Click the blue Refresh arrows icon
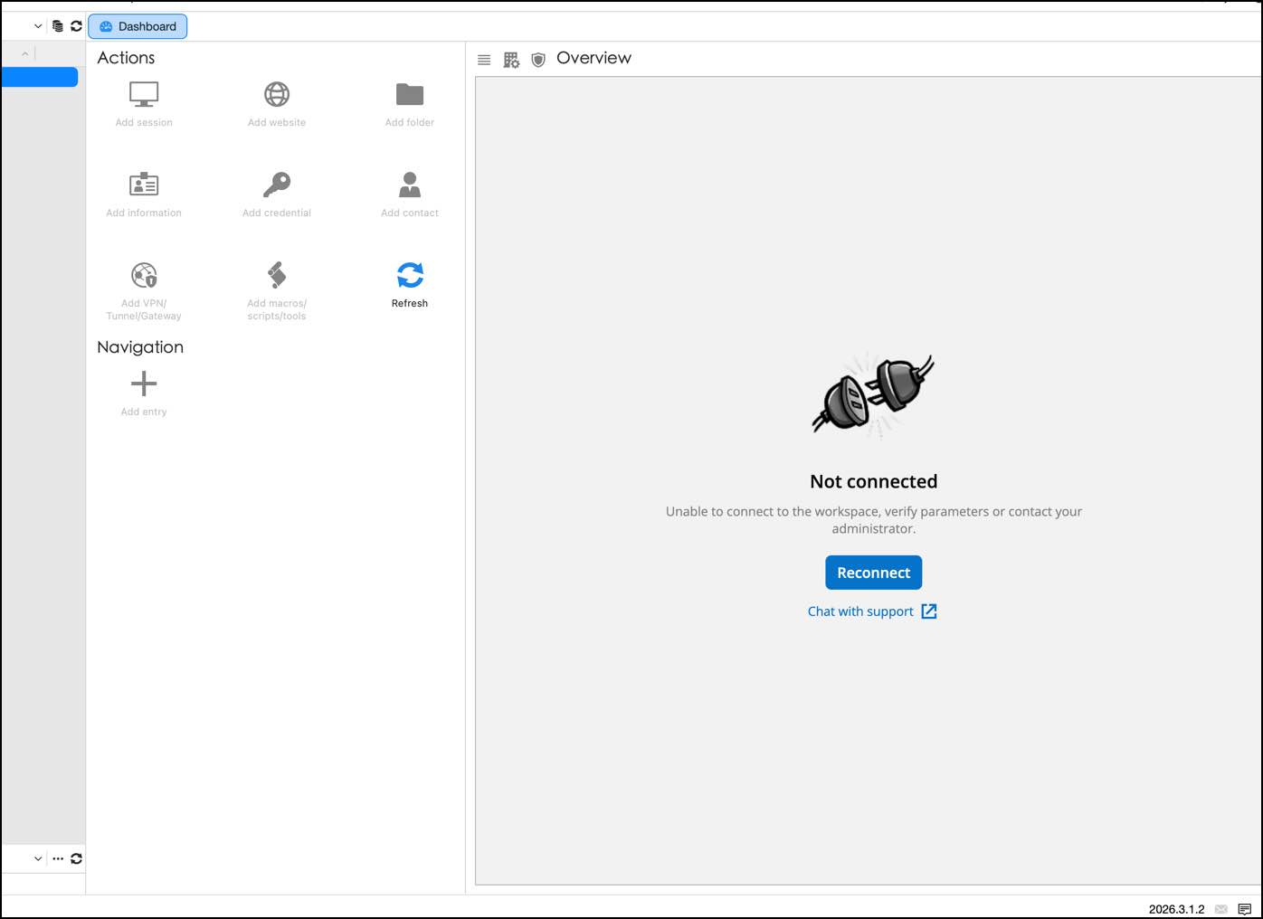This screenshot has width=1263, height=919. point(410,275)
